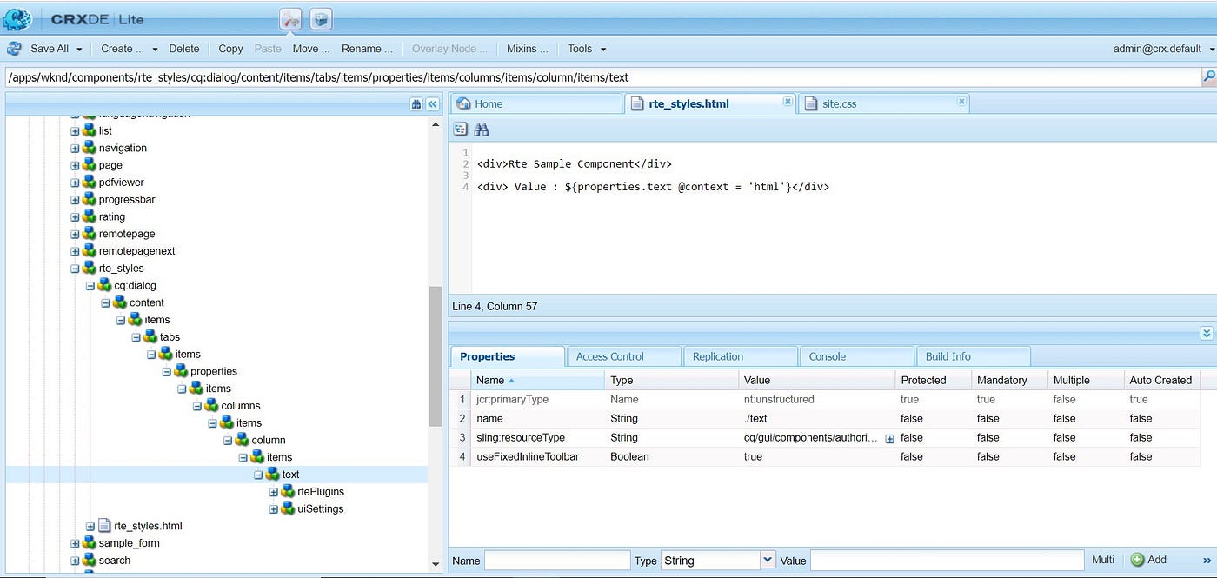Expand the uiSettings tree node

pyautogui.click(x=274, y=509)
